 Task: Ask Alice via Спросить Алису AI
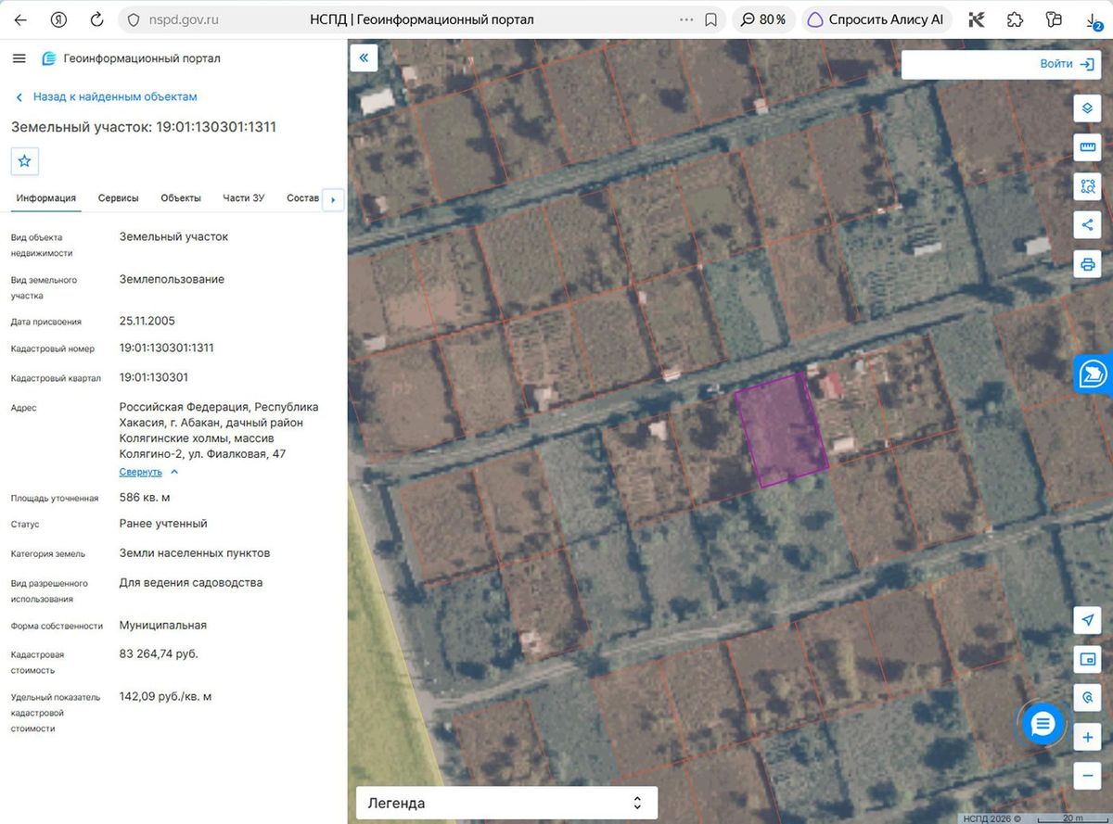[876, 19]
